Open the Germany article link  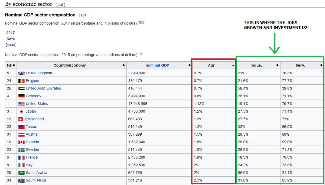[34, 96]
